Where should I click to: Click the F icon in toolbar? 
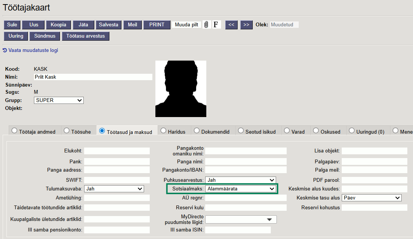(216, 25)
